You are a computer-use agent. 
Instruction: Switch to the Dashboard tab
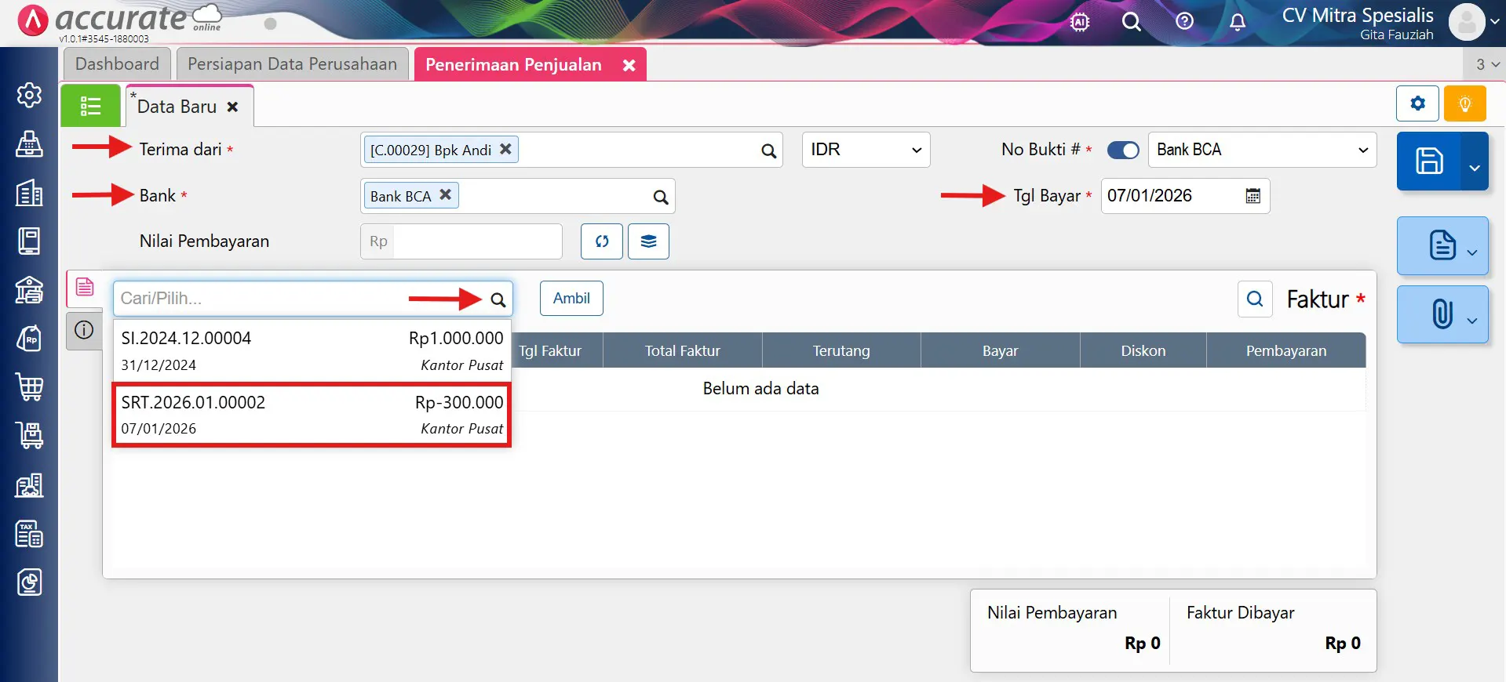pos(117,64)
